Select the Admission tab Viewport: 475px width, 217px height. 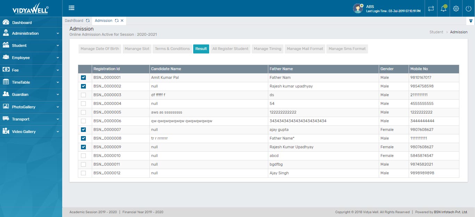104,20
